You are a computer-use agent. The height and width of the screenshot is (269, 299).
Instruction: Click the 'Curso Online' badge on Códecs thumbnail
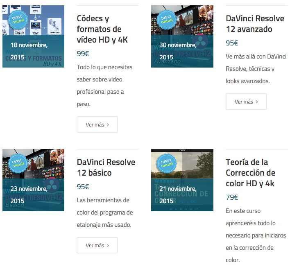click(x=18, y=20)
